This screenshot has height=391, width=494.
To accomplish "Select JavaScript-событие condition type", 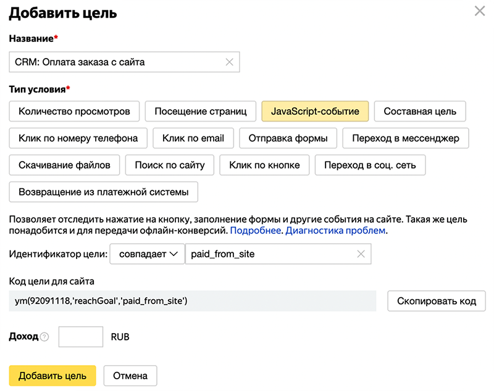I will tap(315, 112).
